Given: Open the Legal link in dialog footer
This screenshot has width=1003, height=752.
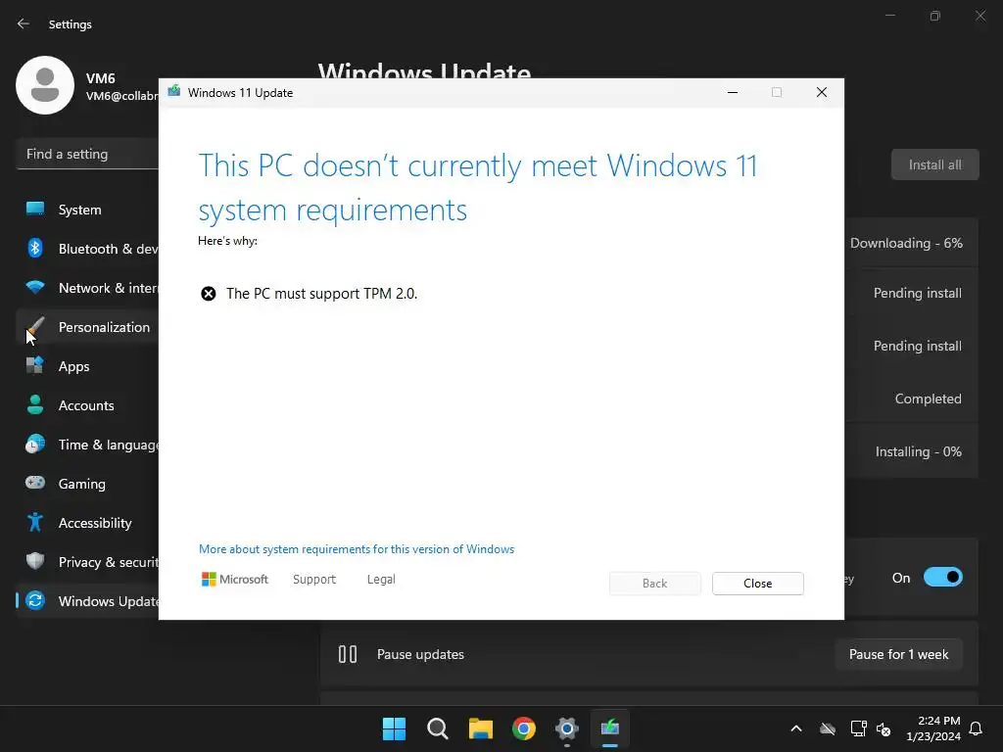Looking at the screenshot, I should pos(381,580).
